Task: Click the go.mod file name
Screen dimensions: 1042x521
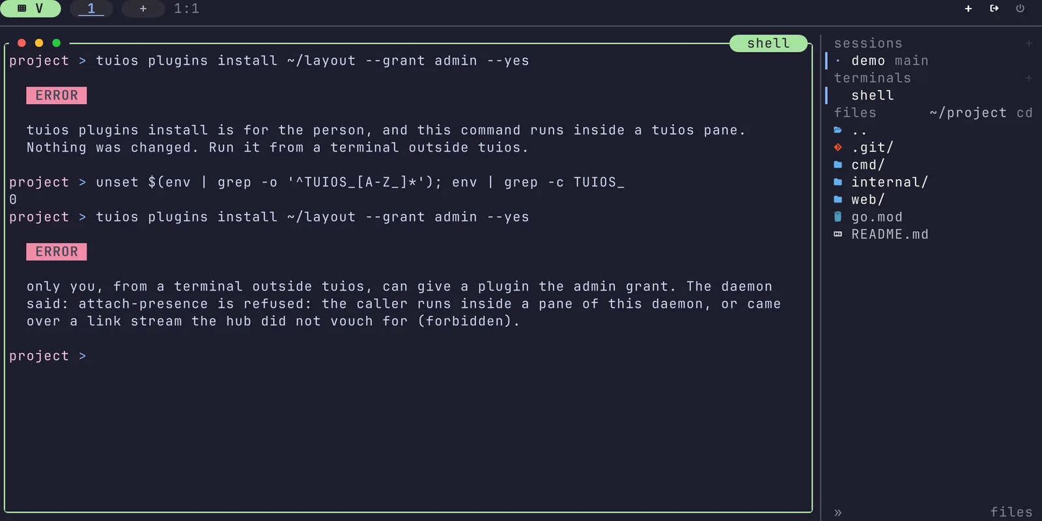Action: pos(877,217)
